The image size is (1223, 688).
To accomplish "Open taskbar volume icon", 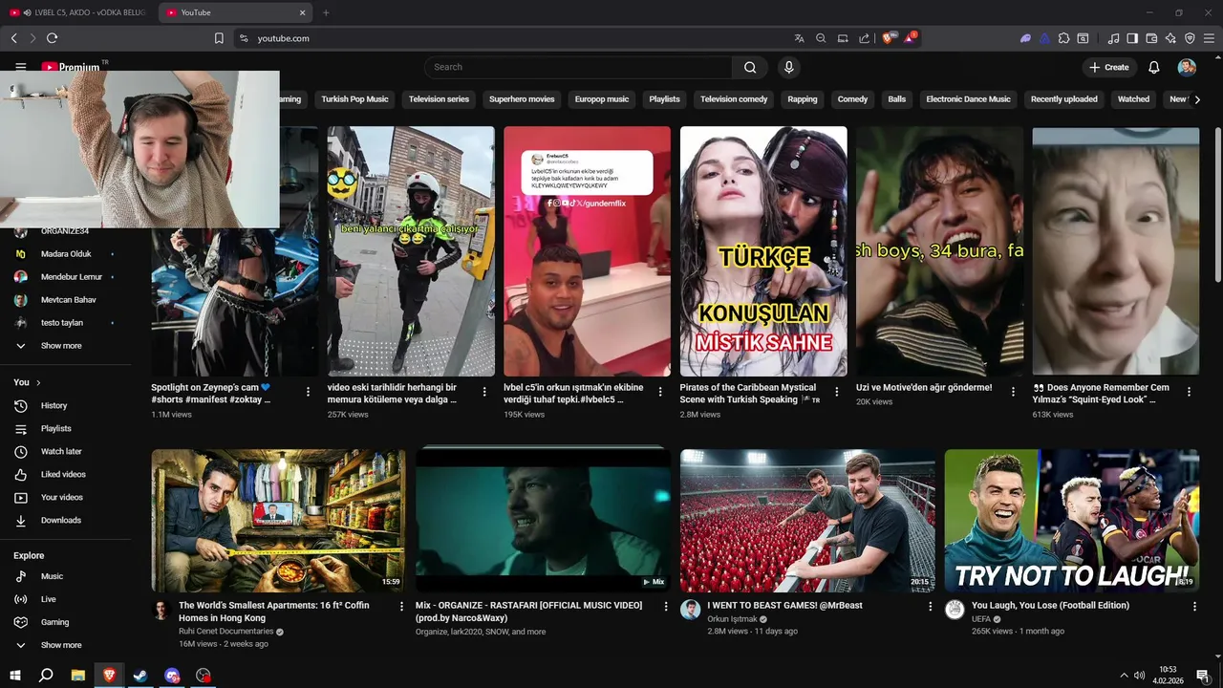I will click(x=1138, y=675).
